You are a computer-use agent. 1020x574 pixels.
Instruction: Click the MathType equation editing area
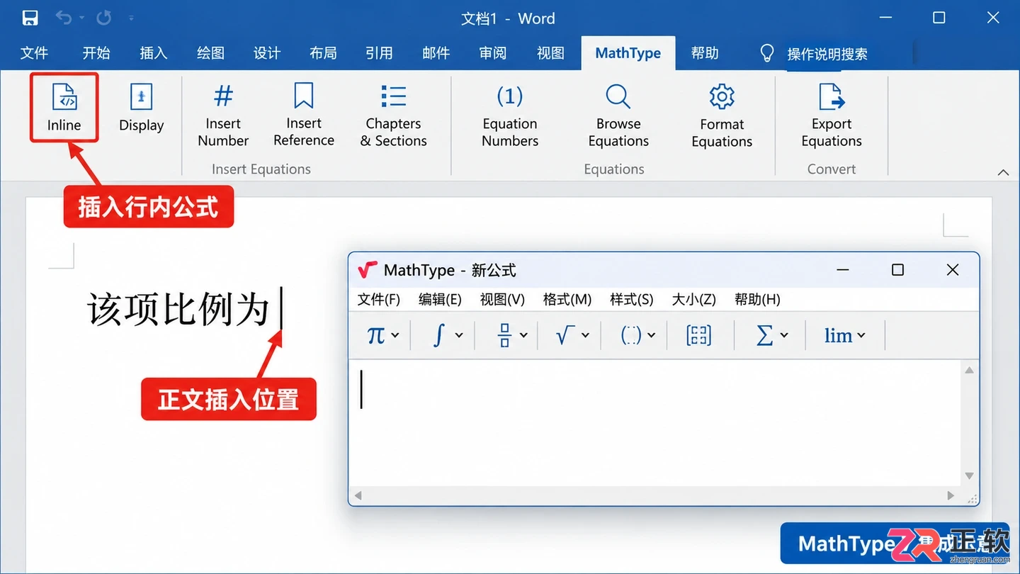(x=655, y=423)
